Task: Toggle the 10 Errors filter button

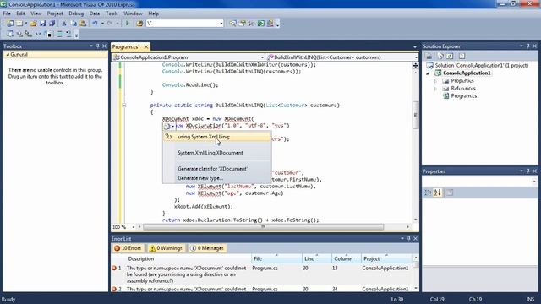Action: pos(128,248)
